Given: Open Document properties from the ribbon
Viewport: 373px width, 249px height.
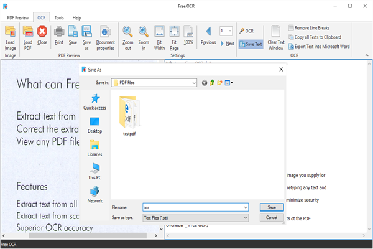Looking at the screenshot, I should coord(105,32).
